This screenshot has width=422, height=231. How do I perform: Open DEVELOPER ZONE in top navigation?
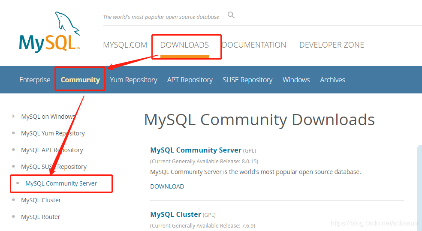(332, 45)
